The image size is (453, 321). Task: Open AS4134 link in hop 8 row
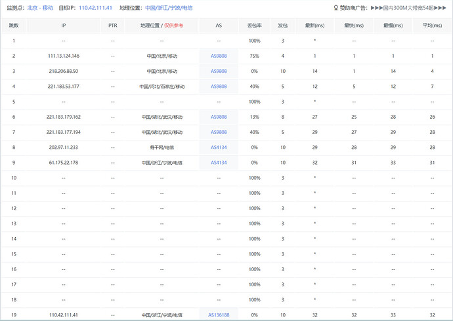[x=219, y=147]
